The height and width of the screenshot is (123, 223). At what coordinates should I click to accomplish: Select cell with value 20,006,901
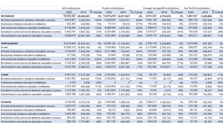point(83,16)
